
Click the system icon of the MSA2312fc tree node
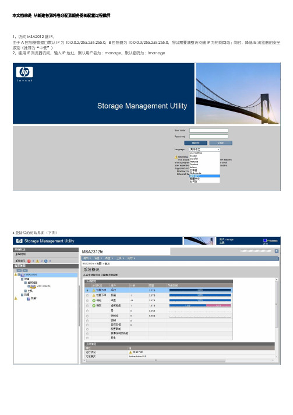23,275
